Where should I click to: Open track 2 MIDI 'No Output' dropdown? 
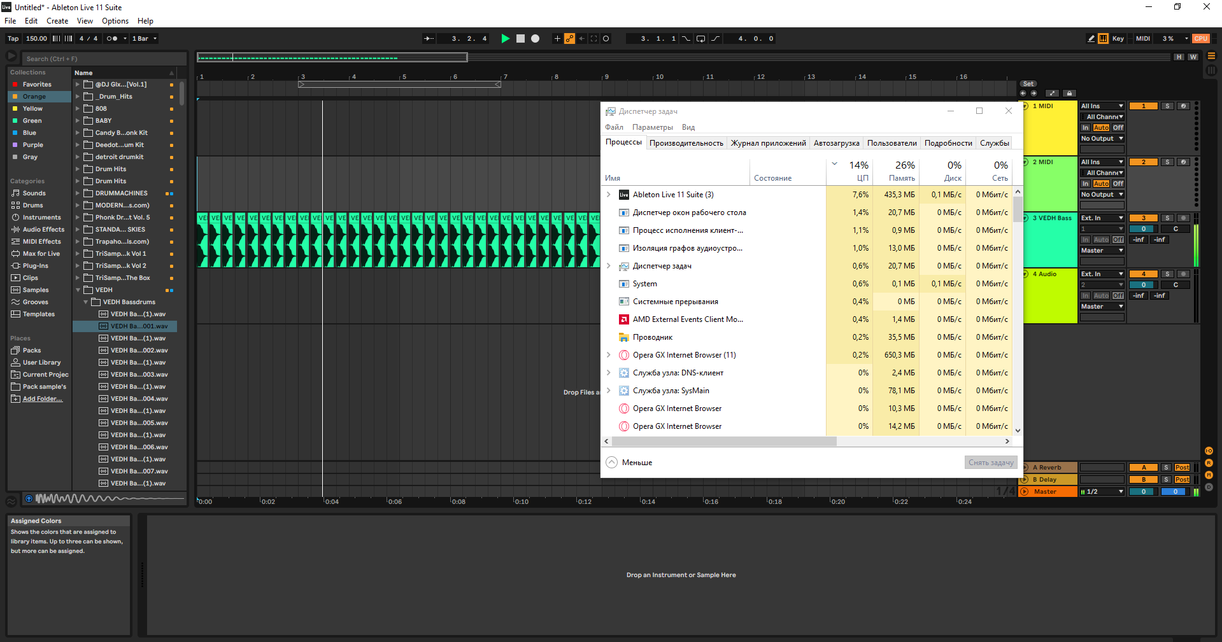click(1102, 195)
